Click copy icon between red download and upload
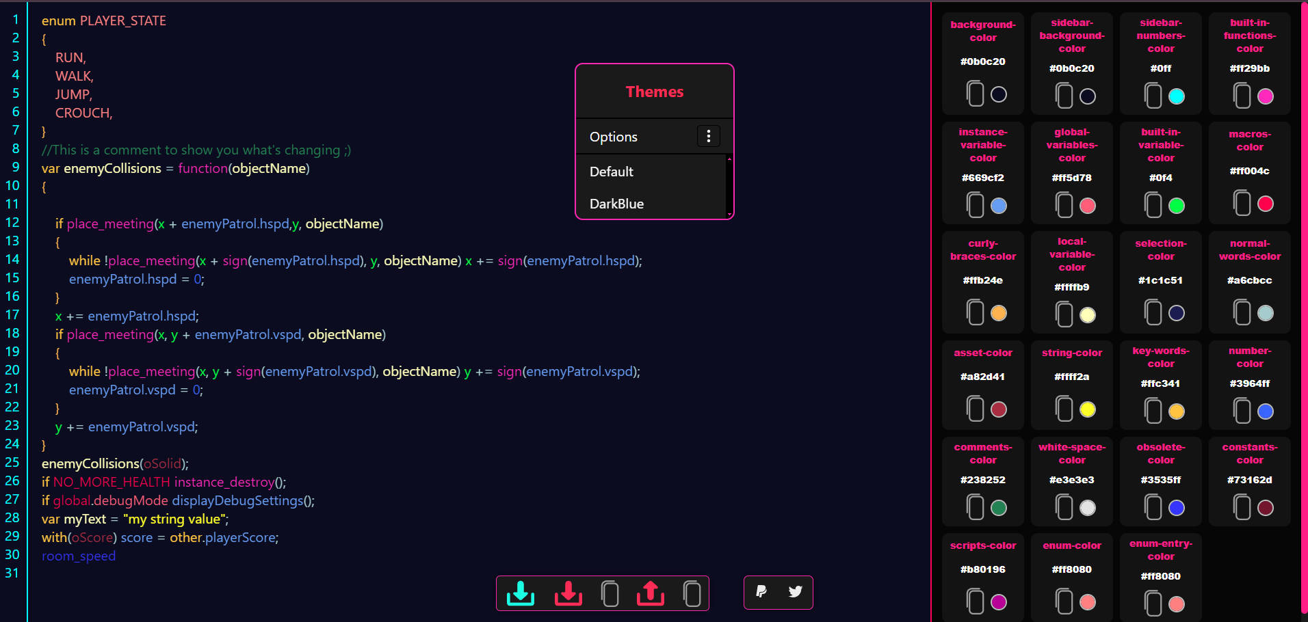The width and height of the screenshot is (1308, 622). (610, 593)
